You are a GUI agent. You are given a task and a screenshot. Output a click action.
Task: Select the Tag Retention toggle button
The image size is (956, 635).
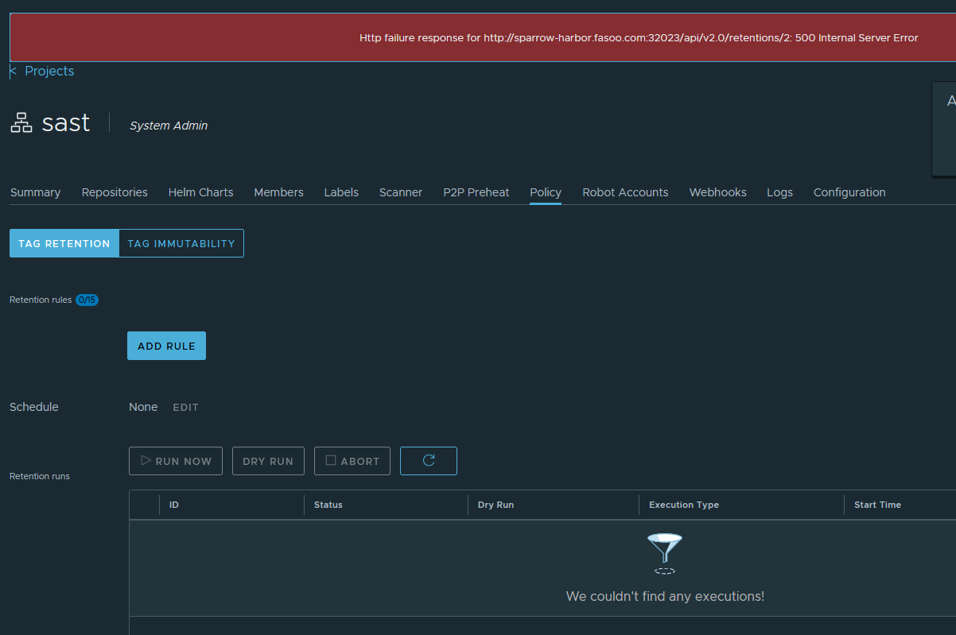(x=64, y=243)
